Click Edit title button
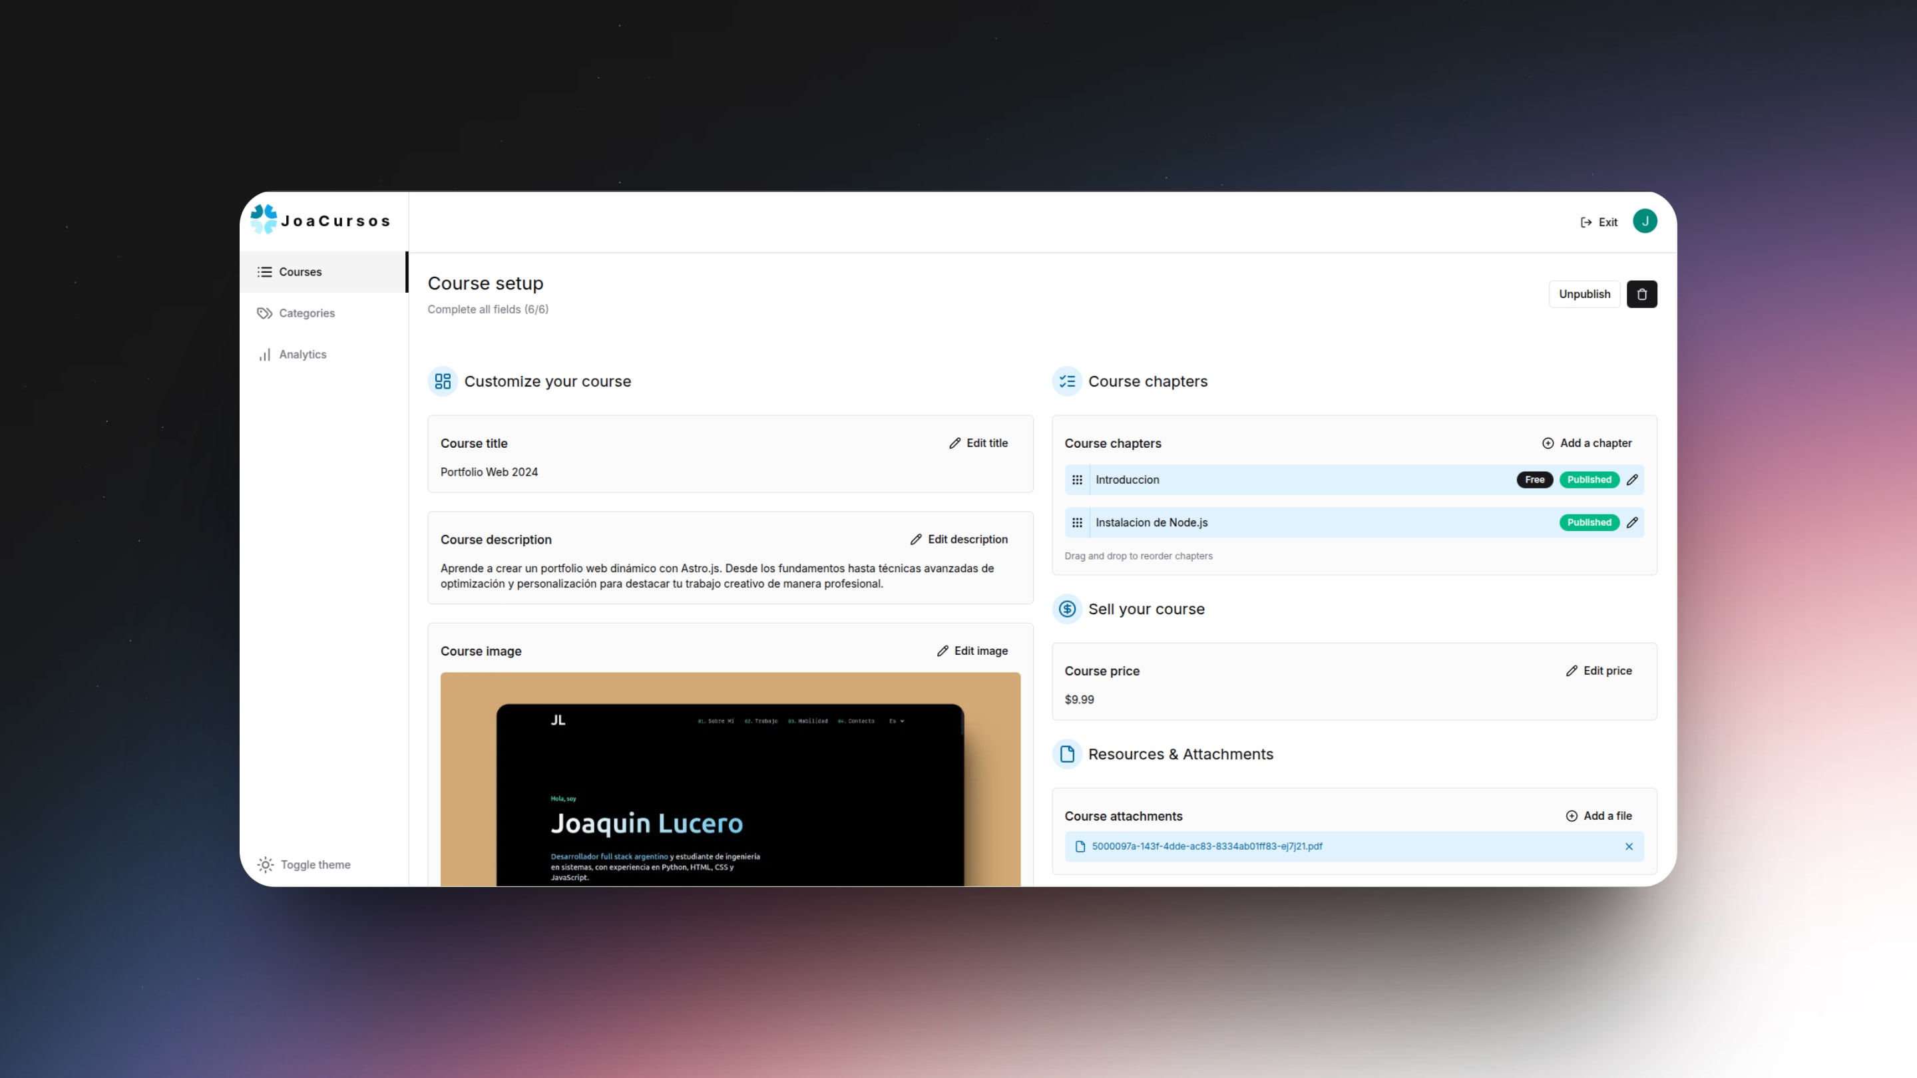 coord(978,443)
